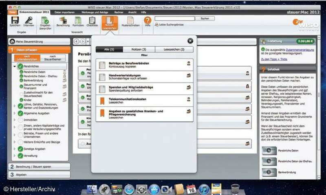Close the notes popup with X button
The height and width of the screenshot is (195, 326).
click(x=190, y=41)
